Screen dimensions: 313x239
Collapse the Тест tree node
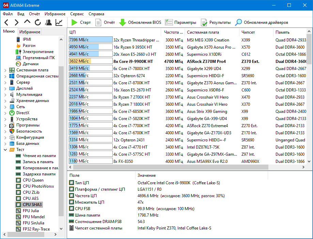point(5,150)
